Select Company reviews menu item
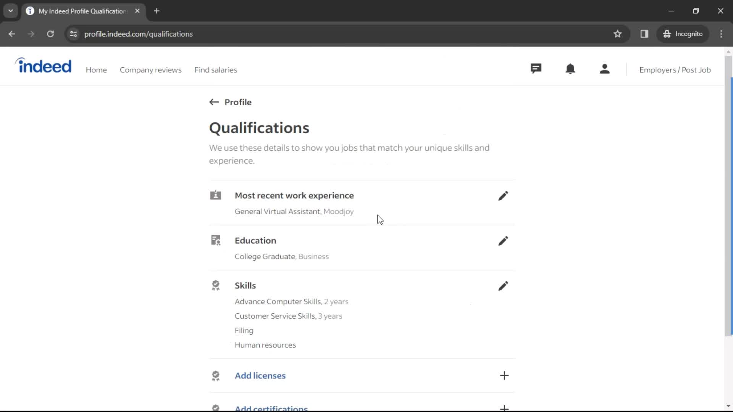Viewport: 733px width, 412px height. pyautogui.click(x=150, y=69)
